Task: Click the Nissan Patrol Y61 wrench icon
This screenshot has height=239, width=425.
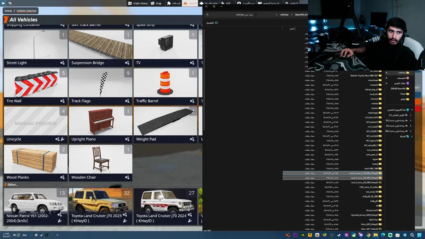Action: click(60, 221)
